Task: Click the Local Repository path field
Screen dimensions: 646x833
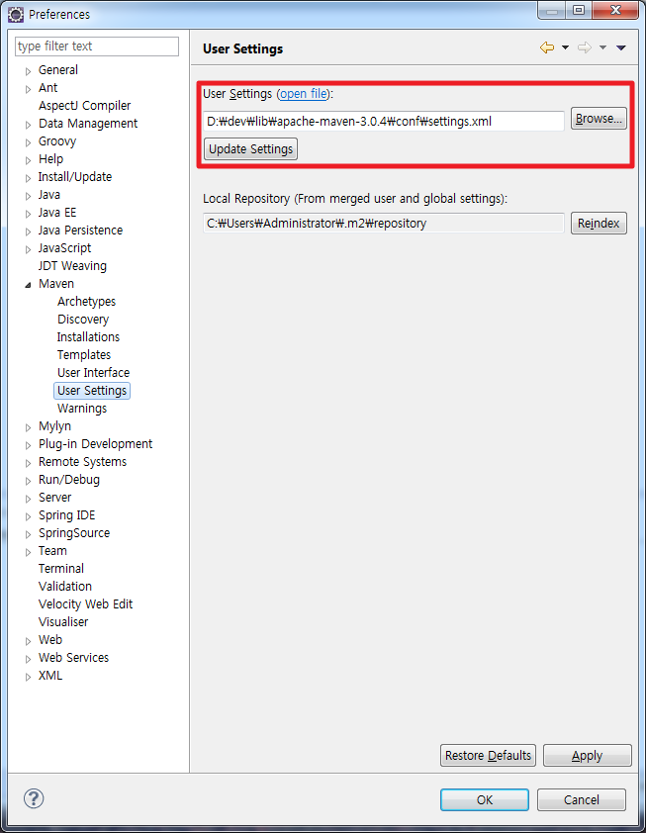Action: 384,224
